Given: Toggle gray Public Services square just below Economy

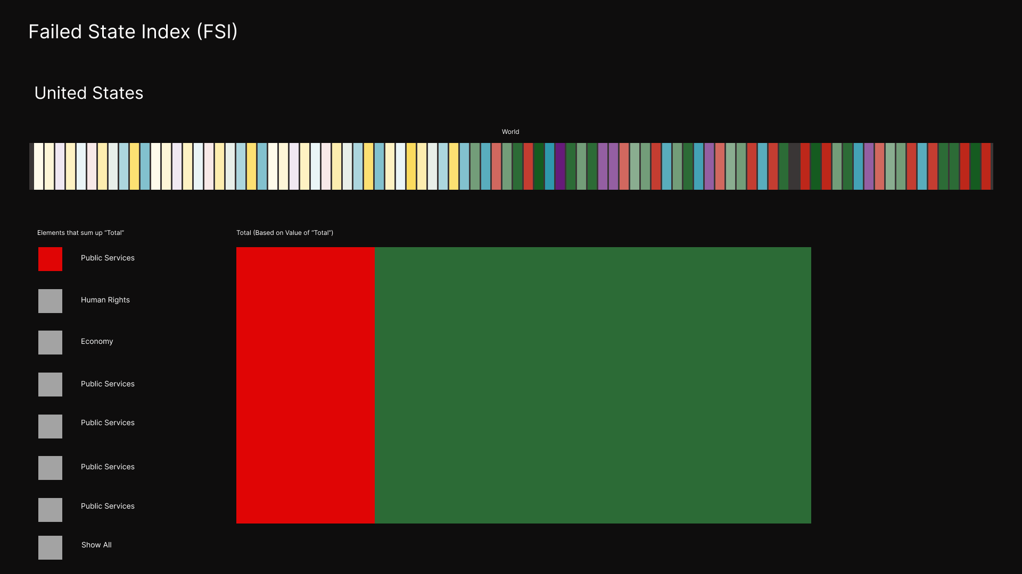Looking at the screenshot, I should [50, 384].
